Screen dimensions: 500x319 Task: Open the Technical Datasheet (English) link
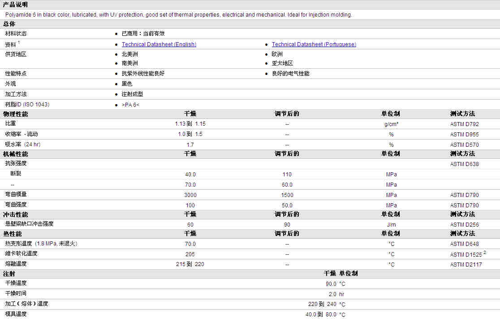[159, 44]
